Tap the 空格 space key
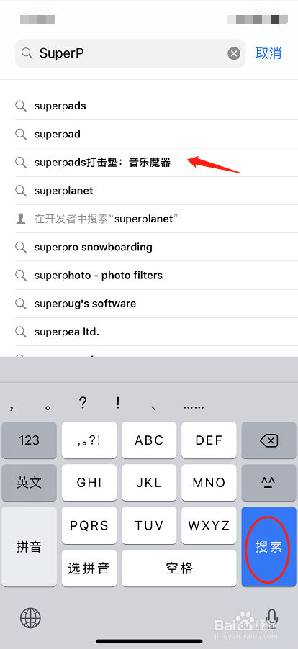298x649 pixels. [x=179, y=568]
